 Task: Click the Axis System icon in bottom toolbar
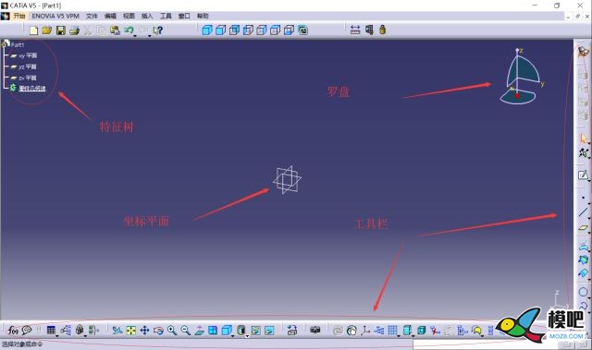coord(365,331)
